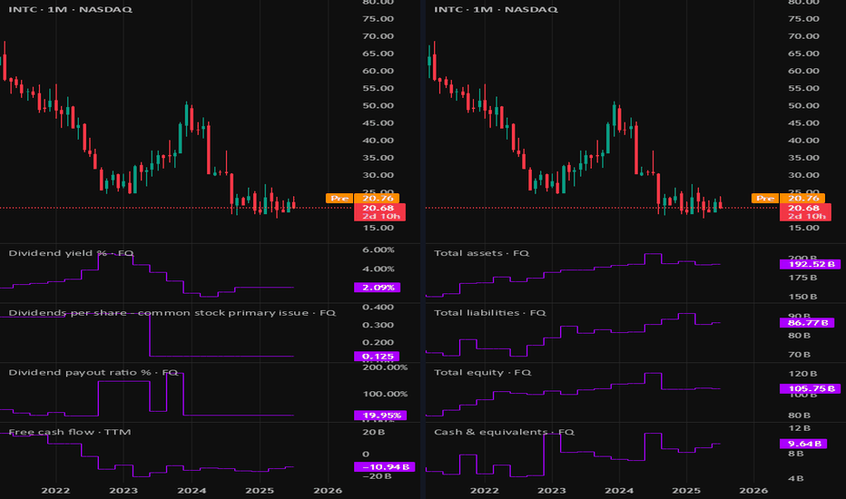This screenshot has height=499, width=846.
Task: Click the 0.125 dividends per share value label
Action: pyautogui.click(x=377, y=357)
